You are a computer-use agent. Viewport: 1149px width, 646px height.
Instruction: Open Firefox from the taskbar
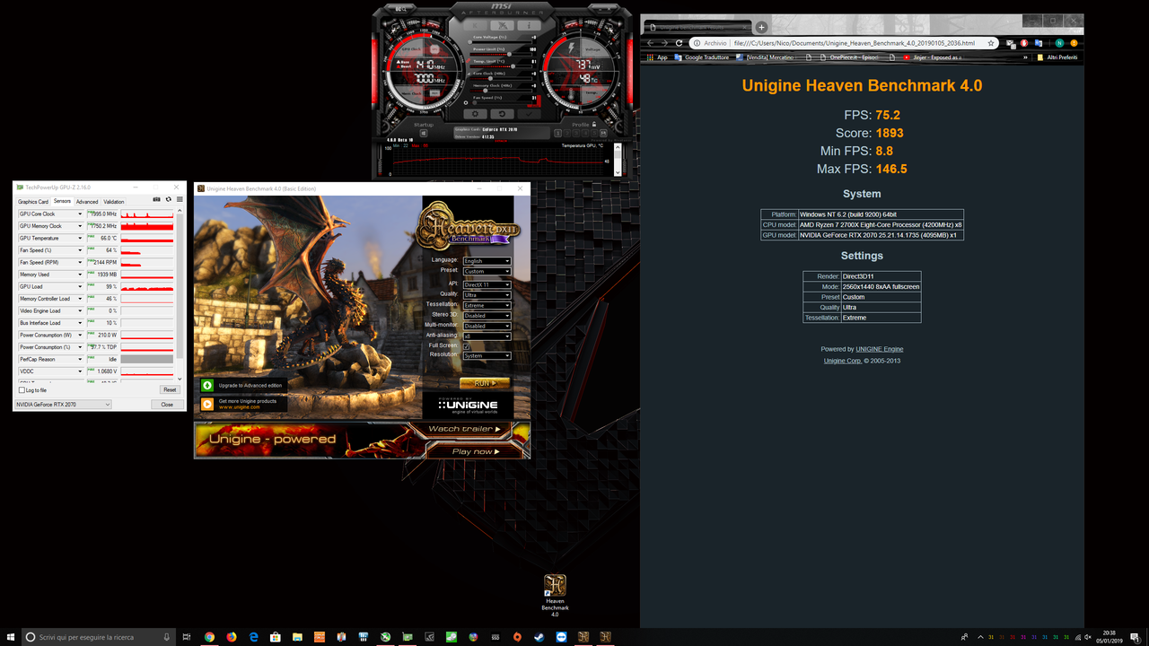(232, 637)
